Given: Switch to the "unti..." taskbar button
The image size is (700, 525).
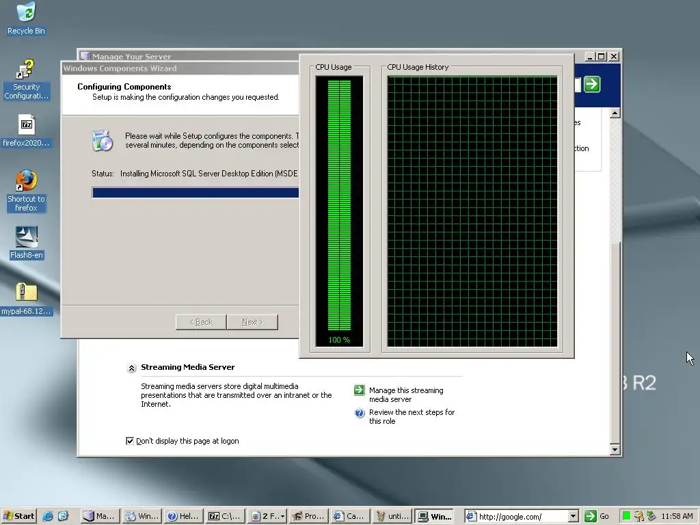Looking at the screenshot, I should click(x=392, y=516).
